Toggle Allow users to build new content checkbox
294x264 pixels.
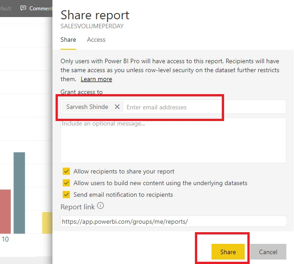point(66,183)
